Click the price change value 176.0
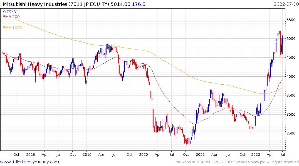This screenshot has height=166, width=299. (139, 4)
